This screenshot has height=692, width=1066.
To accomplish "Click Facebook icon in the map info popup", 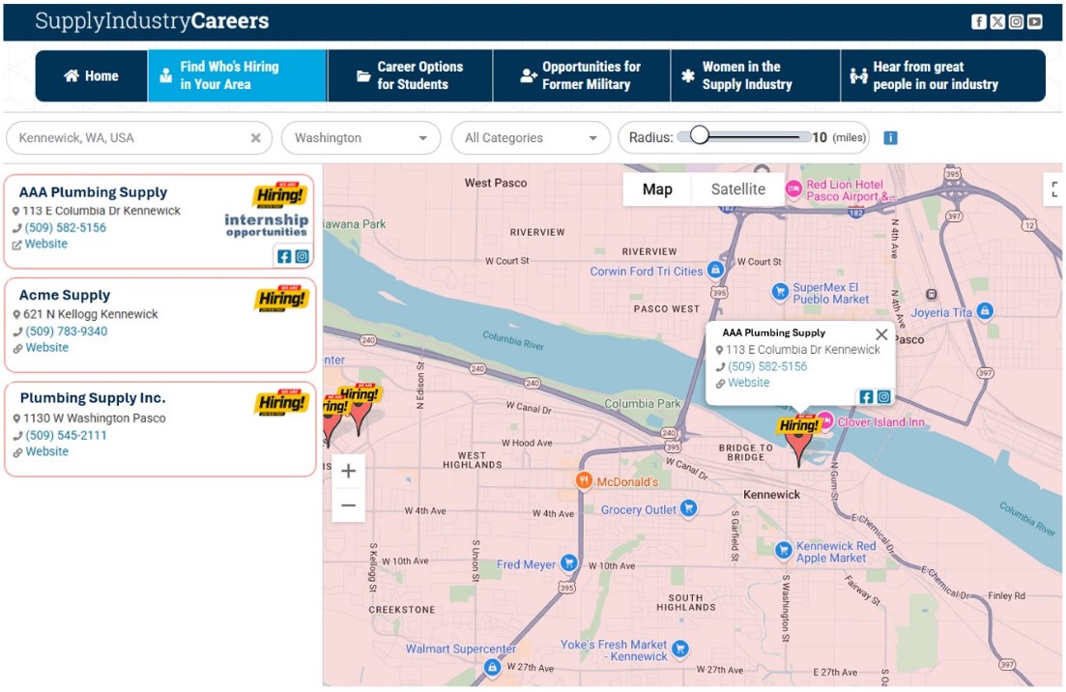I will [x=866, y=397].
